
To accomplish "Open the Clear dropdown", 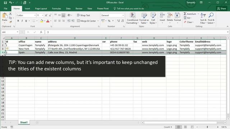I will coord(189,22).
